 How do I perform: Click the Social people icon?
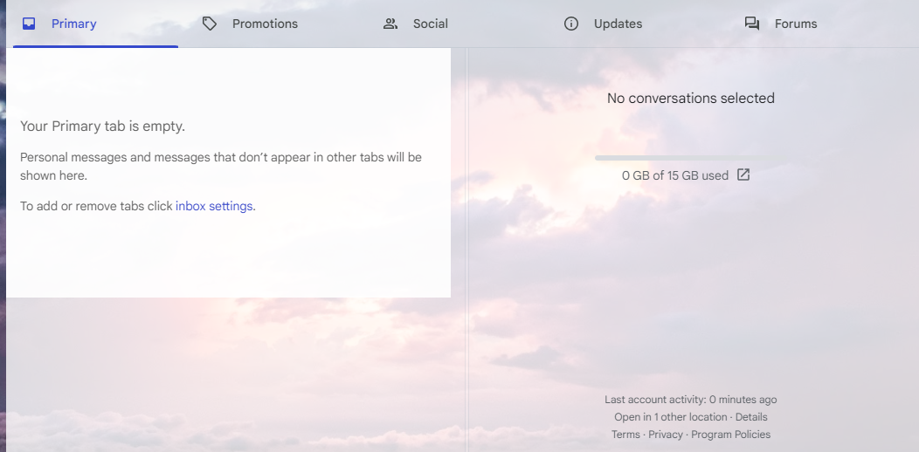tap(390, 24)
